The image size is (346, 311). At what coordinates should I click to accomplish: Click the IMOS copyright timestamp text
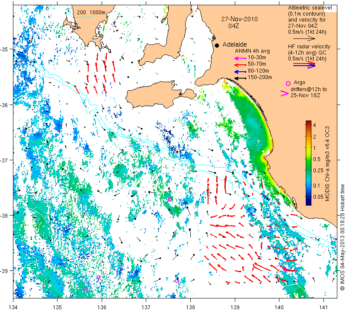pyautogui.click(x=342, y=236)
